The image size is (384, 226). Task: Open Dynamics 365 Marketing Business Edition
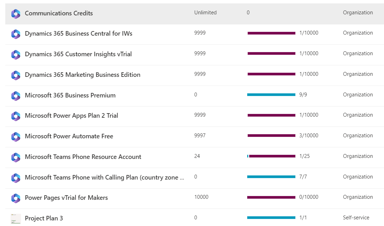[x=83, y=75]
